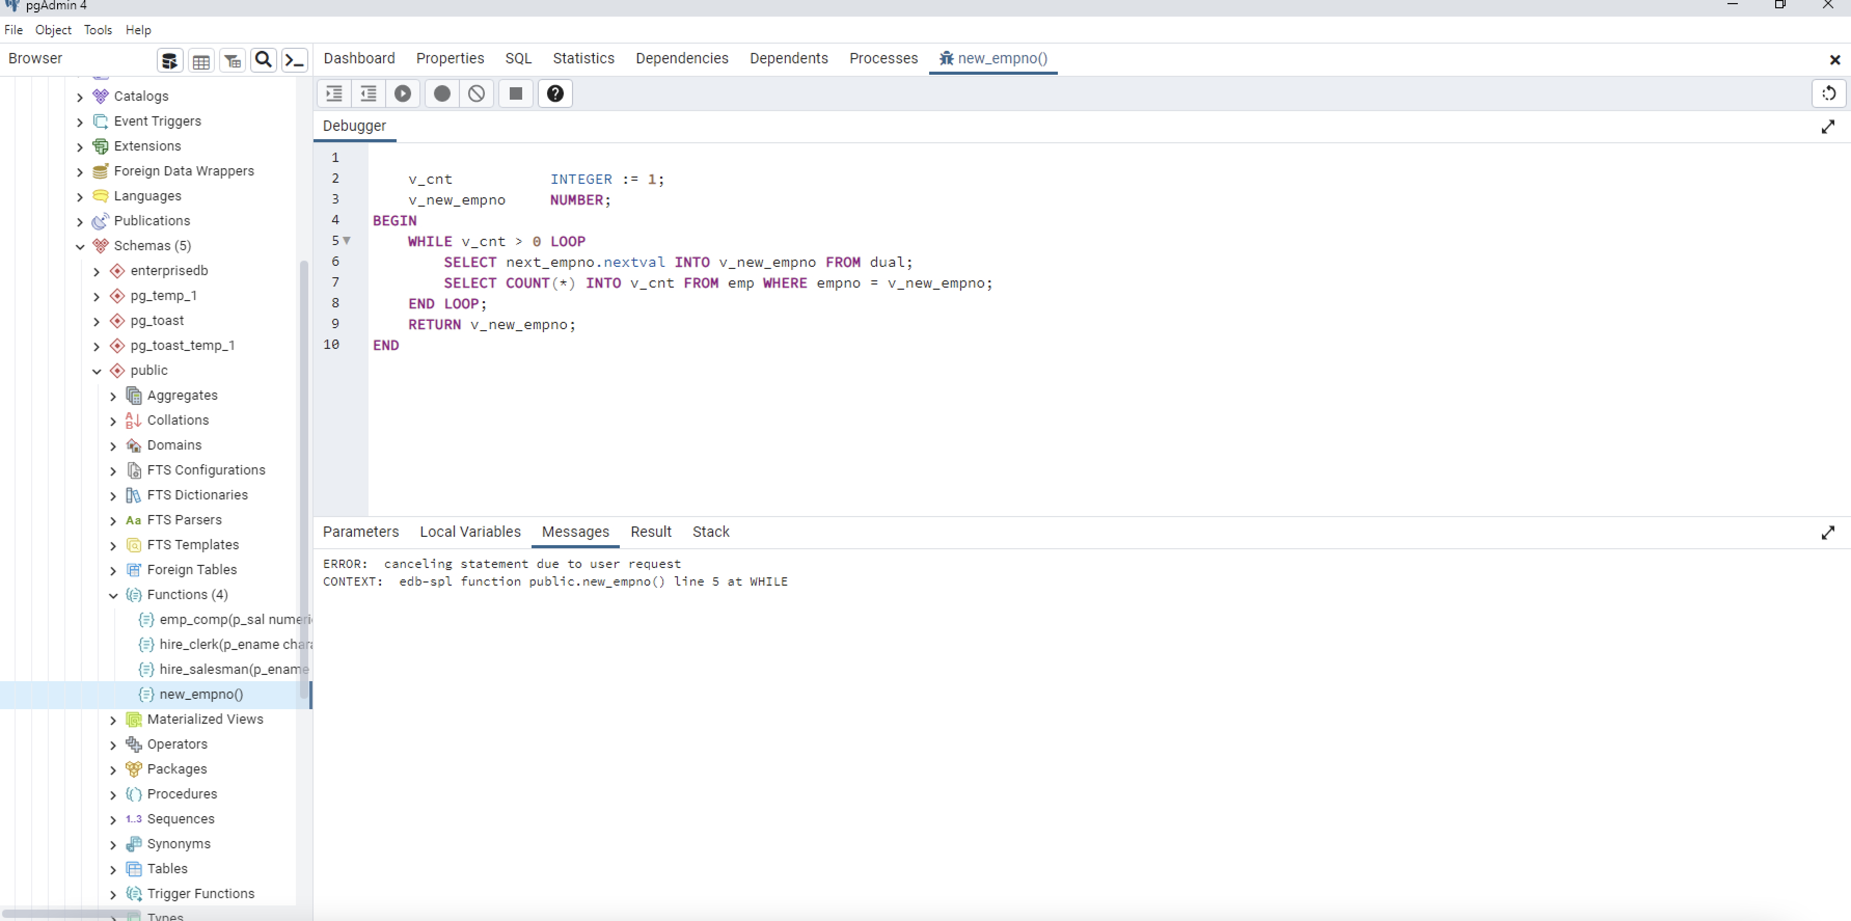Open the File menu

[x=13, y=30]
